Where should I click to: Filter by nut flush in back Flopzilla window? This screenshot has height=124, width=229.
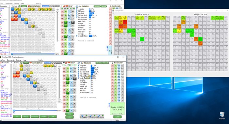(77, 13)
